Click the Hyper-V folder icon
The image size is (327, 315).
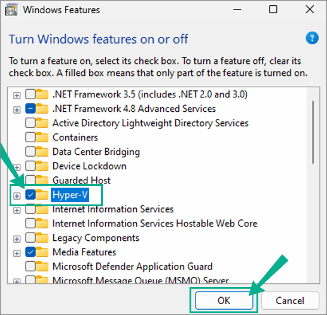point(42,195)
